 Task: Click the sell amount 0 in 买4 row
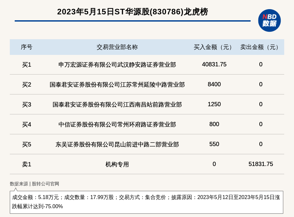pyautogui.click(x=261, y=124)
